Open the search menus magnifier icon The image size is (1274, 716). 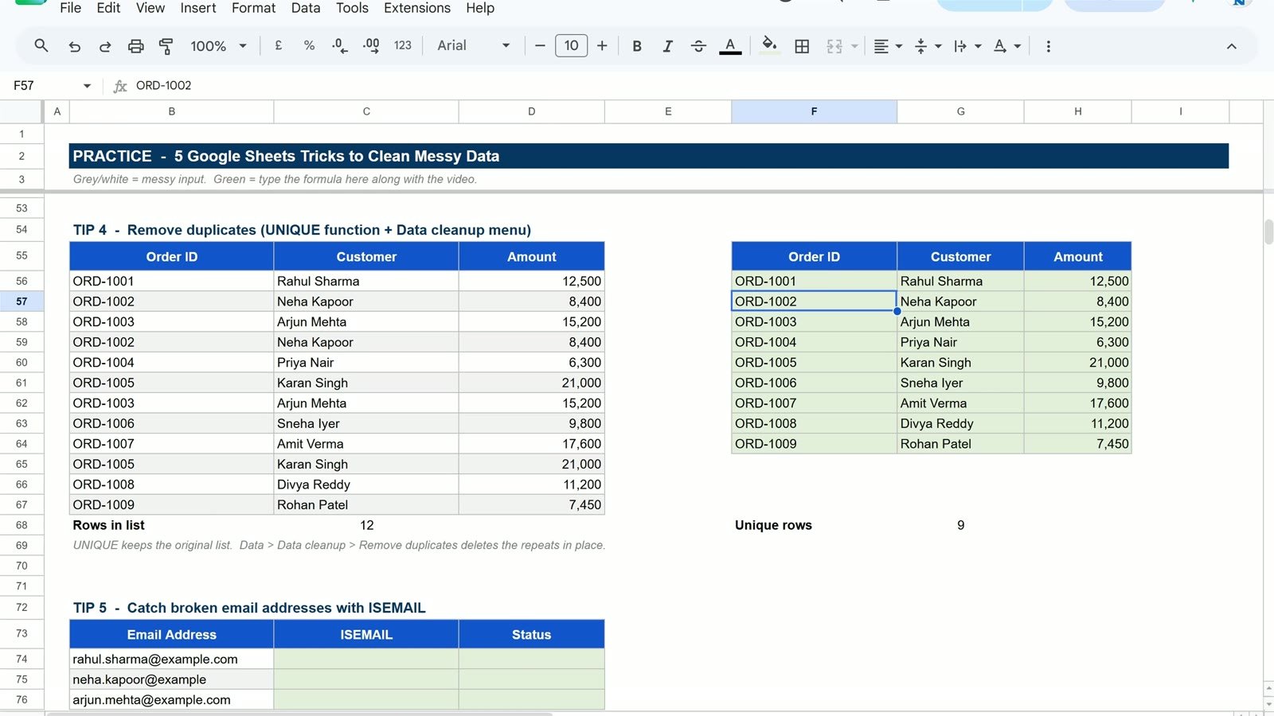click(41, 46)
